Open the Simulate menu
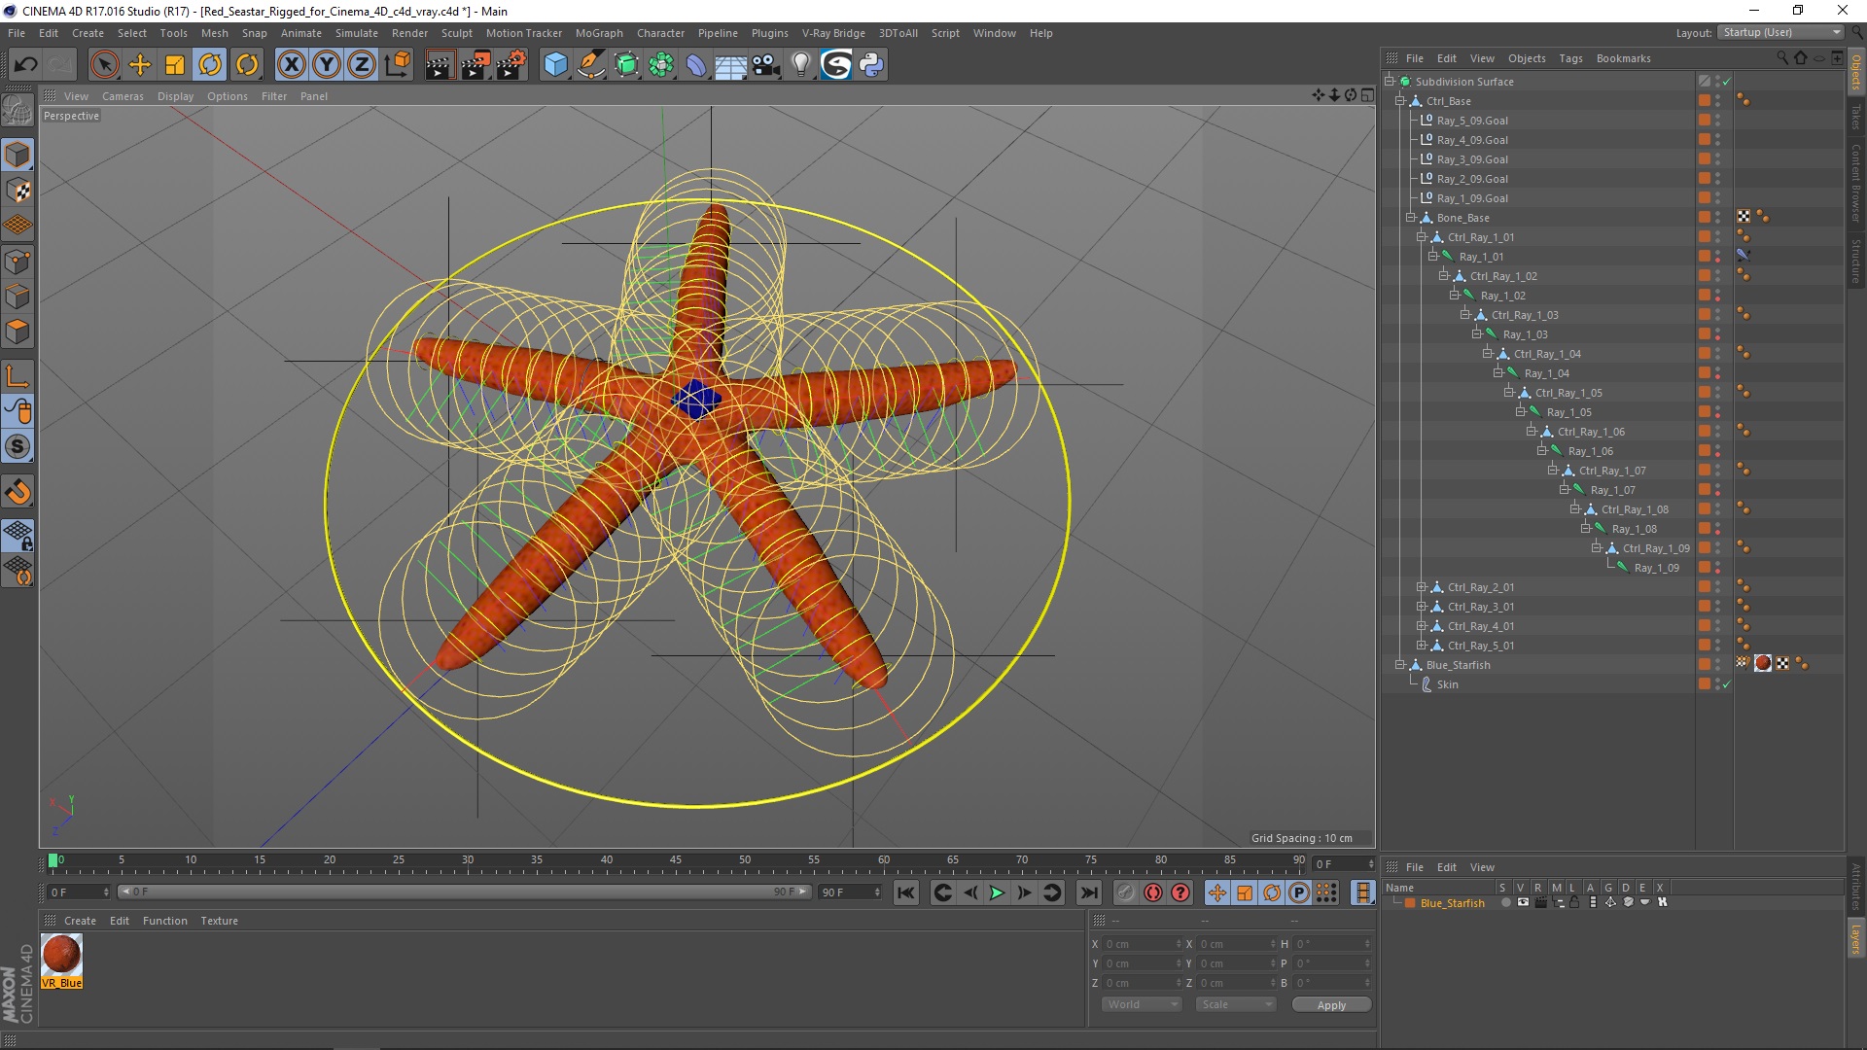 (356, 33)
